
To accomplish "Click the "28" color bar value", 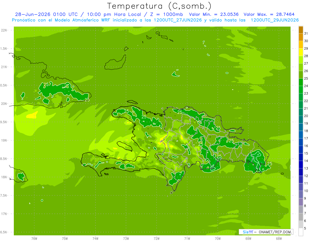I will pyautogui.click(x=306, y=56).
